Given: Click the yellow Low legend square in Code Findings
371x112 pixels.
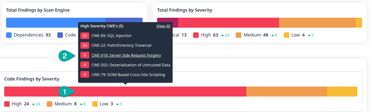Looking at the screenshot, I should pyautogui.click(x=95, y=104).
